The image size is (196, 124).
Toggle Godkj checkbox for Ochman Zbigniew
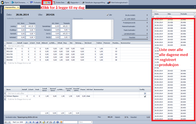click(145, 96)
